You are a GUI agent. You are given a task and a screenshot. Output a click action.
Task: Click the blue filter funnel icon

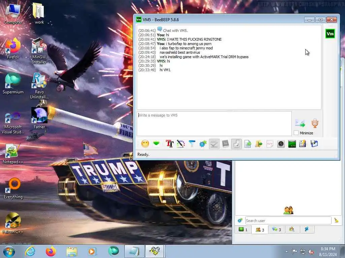pyautogui.click(x=192, y=144)
